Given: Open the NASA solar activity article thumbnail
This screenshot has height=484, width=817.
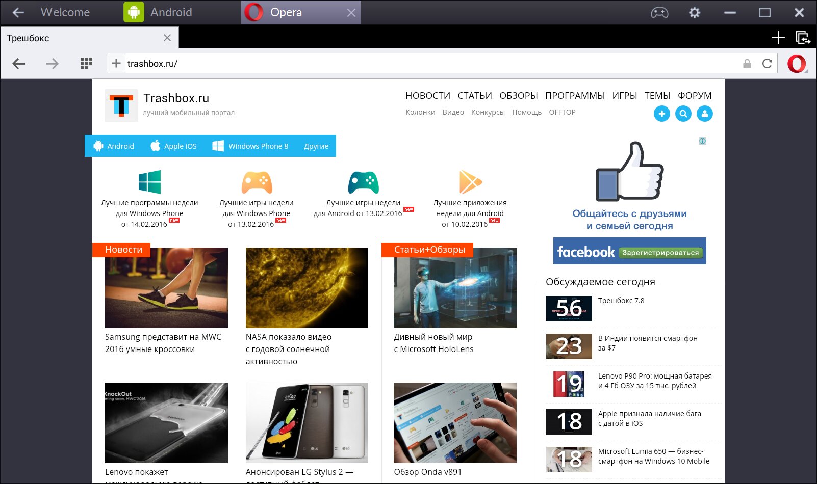Looking at the screenshot, I should coord(307,288).
